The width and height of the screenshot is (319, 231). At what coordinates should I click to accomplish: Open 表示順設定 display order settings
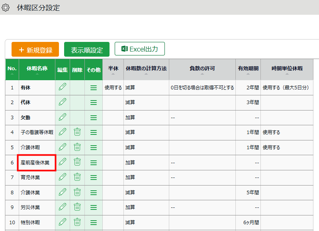[87, 50]
